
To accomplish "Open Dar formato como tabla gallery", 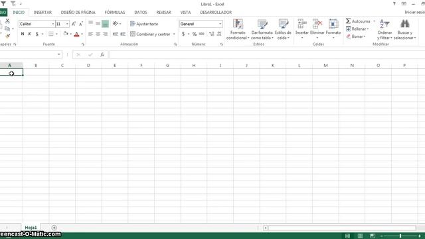I will tap(262, 29).
